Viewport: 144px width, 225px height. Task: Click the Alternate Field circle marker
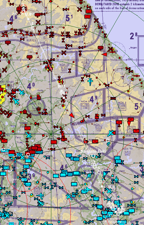pos(93,156)
